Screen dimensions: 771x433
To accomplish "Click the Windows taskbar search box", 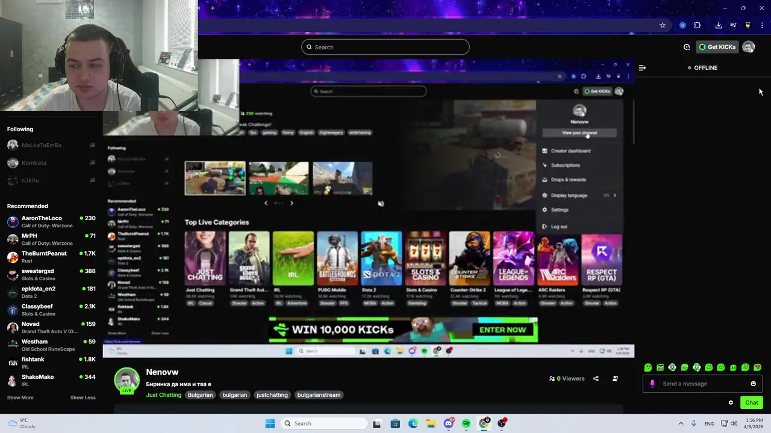I will [324, 423].
